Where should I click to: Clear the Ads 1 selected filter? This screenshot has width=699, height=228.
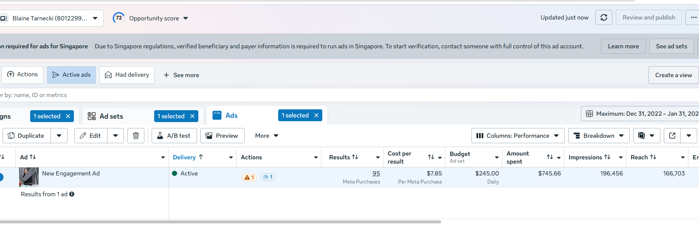[316, 115]
